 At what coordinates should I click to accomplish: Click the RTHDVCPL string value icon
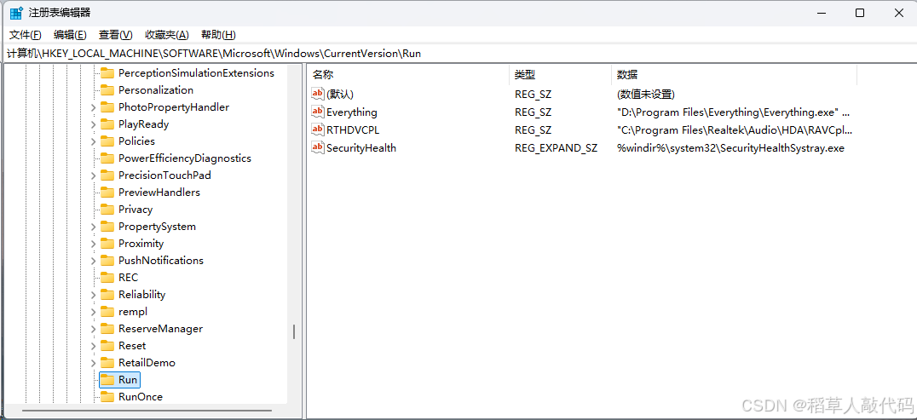point(318,129)
